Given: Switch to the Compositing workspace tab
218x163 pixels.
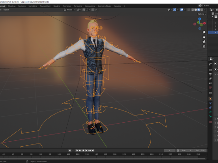Looking at the screenshot, I should [90, 6].
